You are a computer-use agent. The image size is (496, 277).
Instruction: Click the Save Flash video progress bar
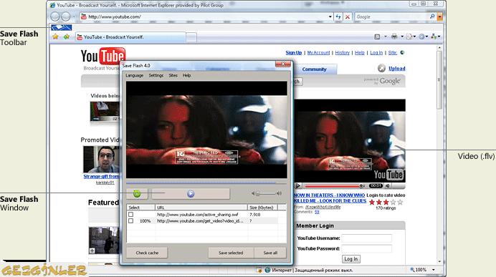tap(206, 183)
